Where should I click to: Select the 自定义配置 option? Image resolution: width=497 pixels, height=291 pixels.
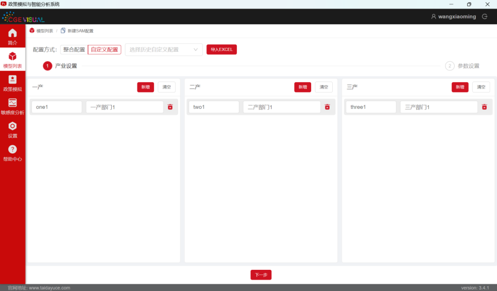(x=104, y=49)
